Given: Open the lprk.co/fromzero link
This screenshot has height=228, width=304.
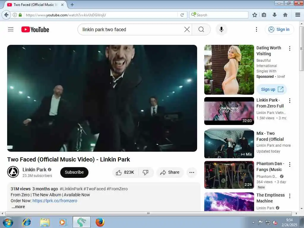Looking at the screenshot, I should (x=55, y=201).
